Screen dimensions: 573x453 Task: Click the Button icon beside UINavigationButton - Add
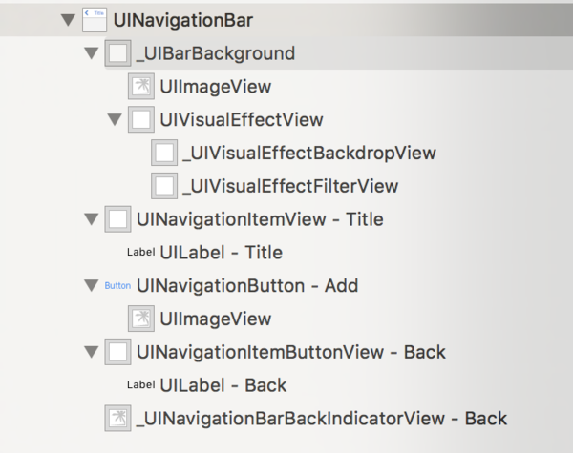point(117,285)
